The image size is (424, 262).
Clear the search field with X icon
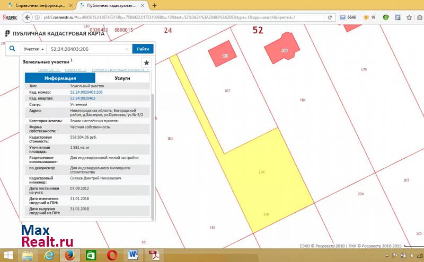point(127,49)
